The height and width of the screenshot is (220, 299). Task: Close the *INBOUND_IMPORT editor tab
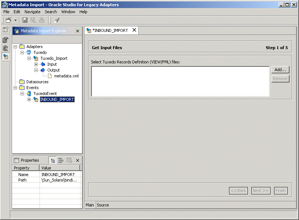pos(134,30)
